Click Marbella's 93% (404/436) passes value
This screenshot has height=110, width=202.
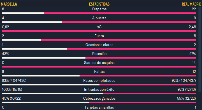(x=14, y=80)
